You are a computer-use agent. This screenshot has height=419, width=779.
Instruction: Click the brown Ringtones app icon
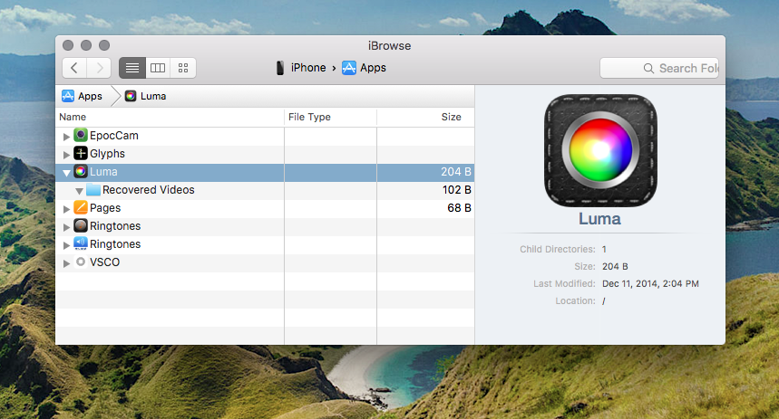(81, 225)
